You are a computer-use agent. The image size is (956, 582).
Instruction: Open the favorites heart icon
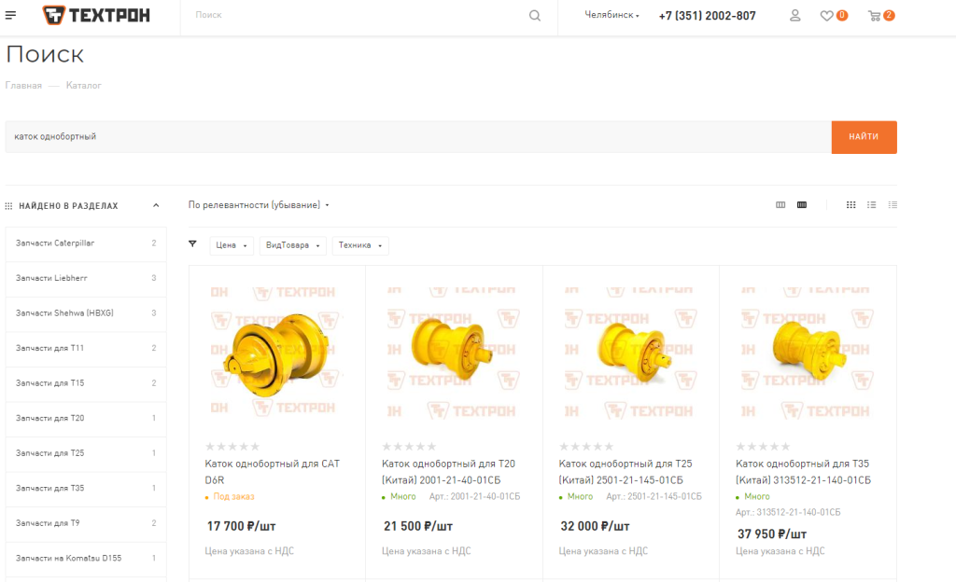point(827,16)
